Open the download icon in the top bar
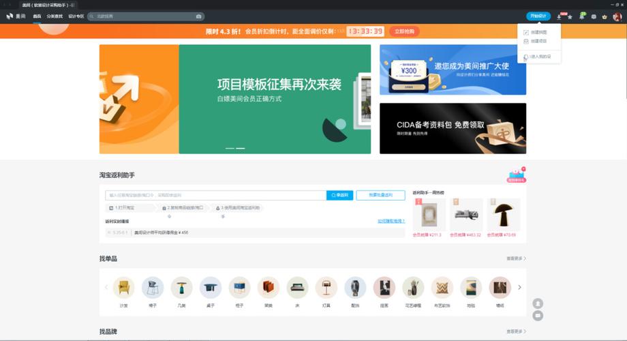This screenshot has height=341, width=627. (x=559, y=17)
